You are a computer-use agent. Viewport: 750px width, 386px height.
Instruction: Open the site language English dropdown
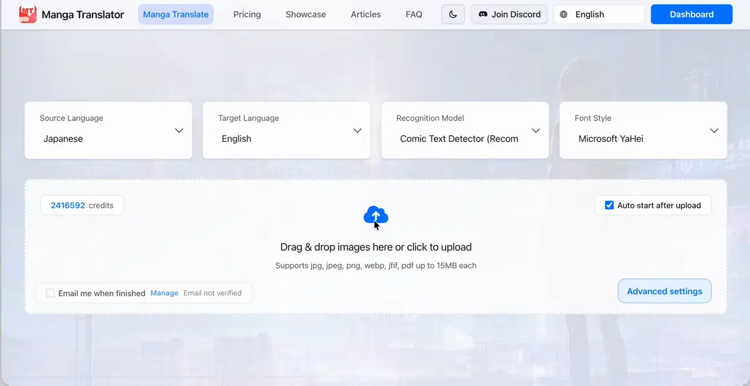599,14
